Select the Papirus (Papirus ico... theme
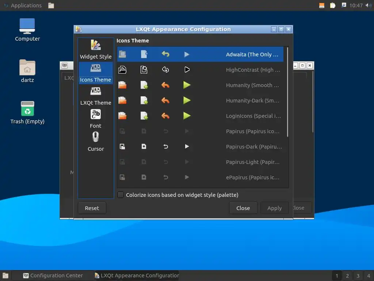The width and height of the screenshot is (374, 281). coord(201,131)
